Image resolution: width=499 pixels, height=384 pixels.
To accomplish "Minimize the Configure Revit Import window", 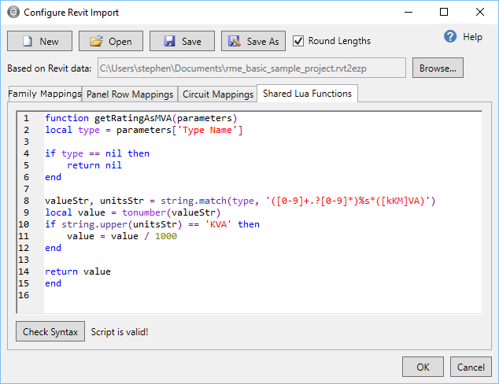I will tap(408, 13).
